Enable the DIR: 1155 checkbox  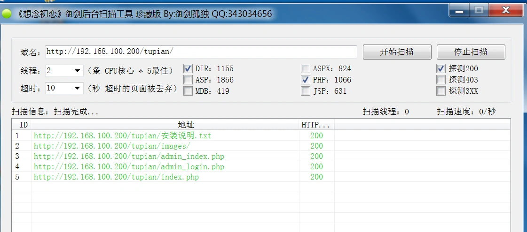click(x=188, y=68)
